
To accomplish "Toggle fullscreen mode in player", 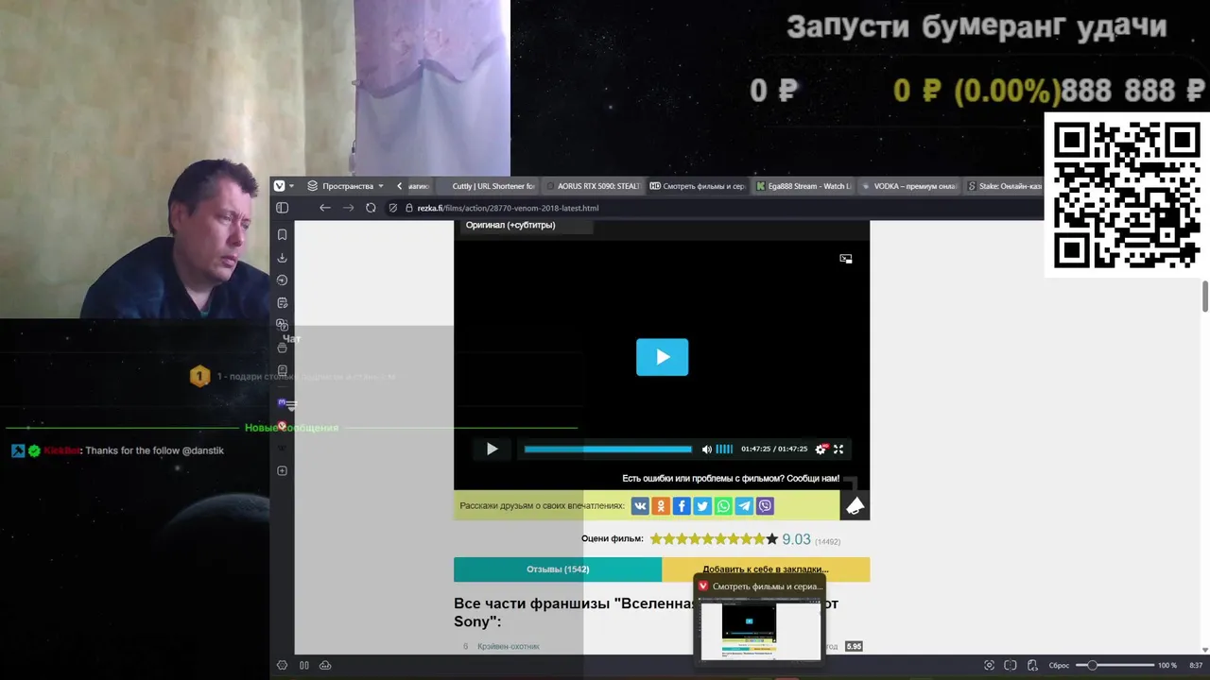I will pos(838,450).
